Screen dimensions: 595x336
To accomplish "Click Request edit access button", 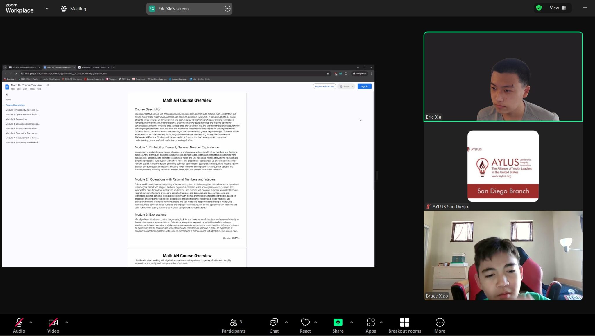I will (x=324, y=86).
